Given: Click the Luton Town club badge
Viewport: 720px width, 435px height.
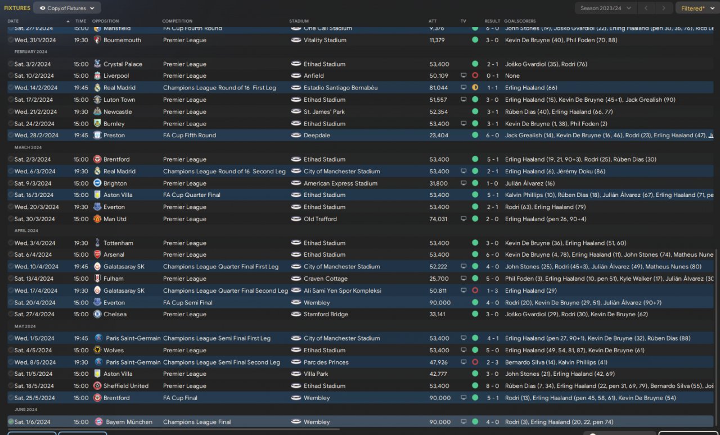Looking at the screenshot, I should 97,100.
